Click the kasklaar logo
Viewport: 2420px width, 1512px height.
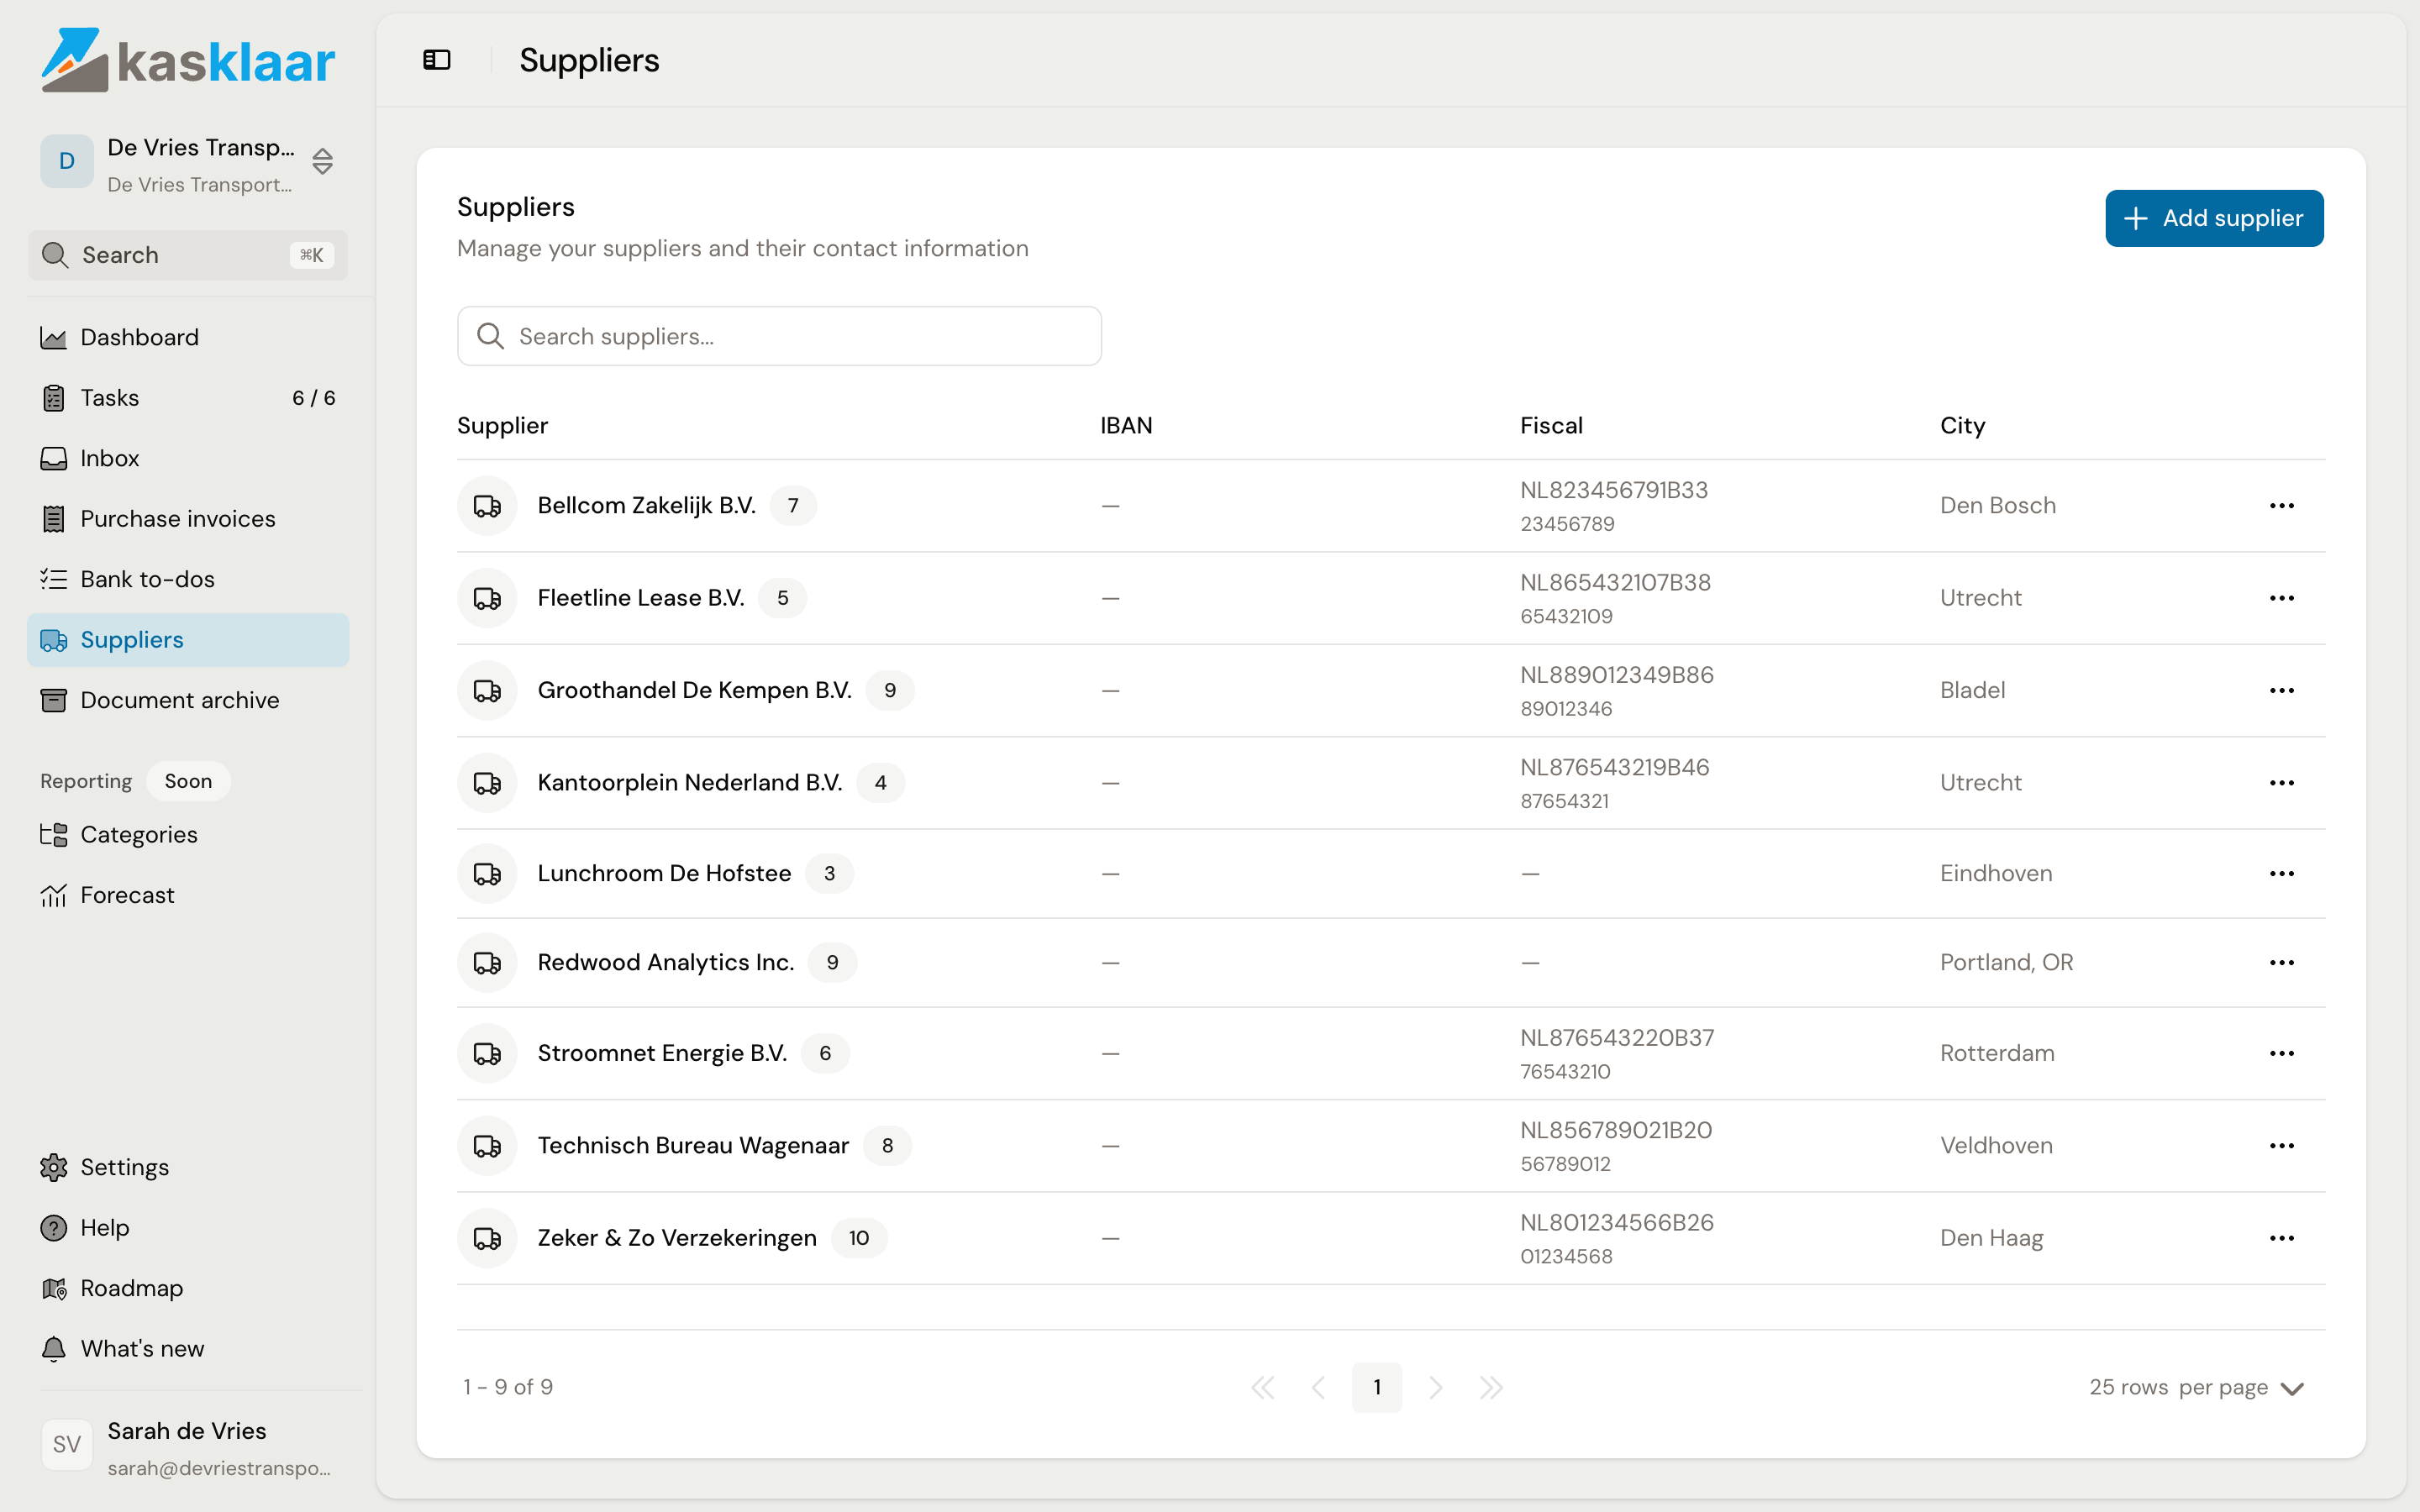(x=188, y=60)
